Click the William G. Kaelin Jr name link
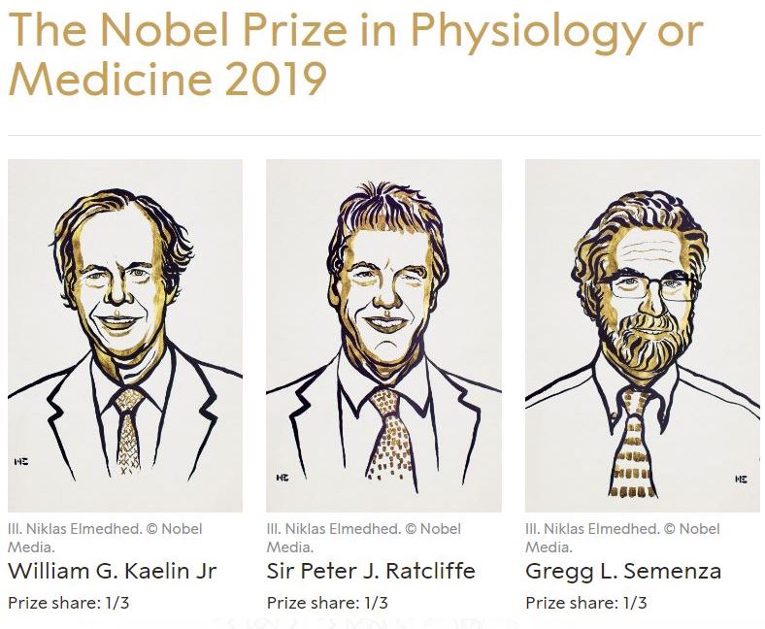The image size is (765, 629). point(112,571)
